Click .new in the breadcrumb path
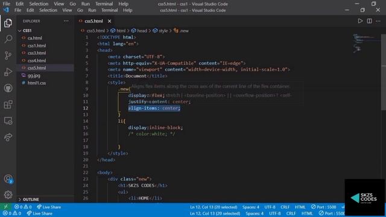 coord(184,31)
